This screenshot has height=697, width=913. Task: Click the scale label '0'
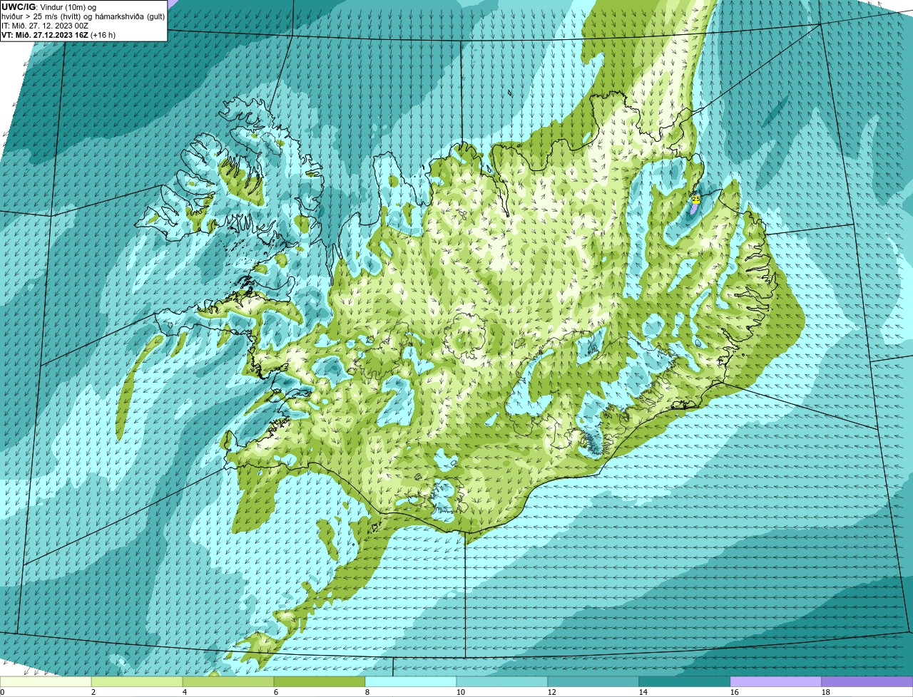point(2,692)
